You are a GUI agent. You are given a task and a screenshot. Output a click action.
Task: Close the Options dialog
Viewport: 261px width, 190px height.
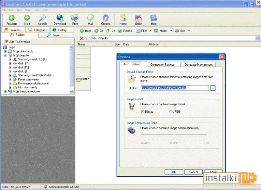(x=222, y=57)
